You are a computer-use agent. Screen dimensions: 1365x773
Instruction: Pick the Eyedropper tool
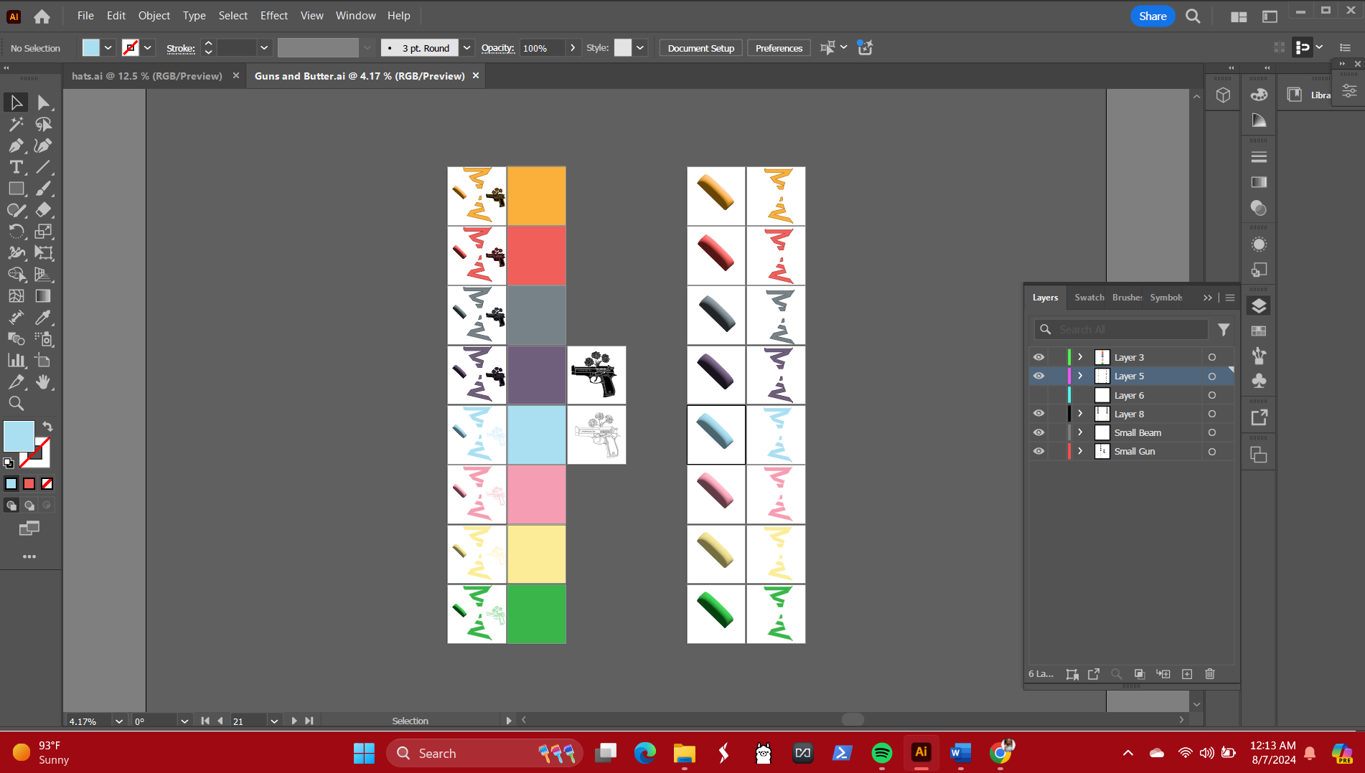pyautogui.click(x=43, y=318)
